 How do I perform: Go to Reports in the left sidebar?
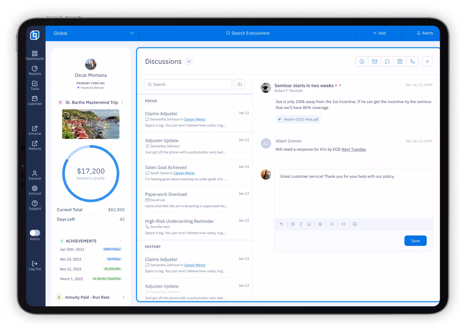35,70
